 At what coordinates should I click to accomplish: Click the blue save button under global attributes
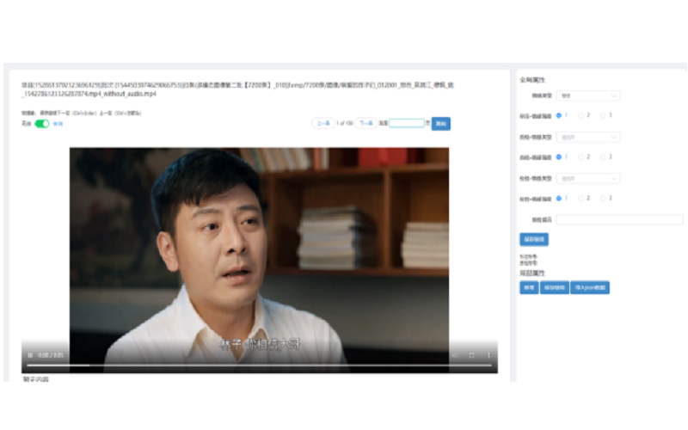click(533, 239)
